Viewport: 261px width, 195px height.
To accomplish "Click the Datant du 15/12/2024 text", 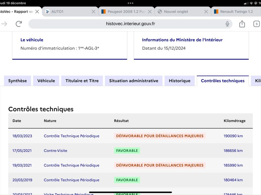I will tap(164, 48).
